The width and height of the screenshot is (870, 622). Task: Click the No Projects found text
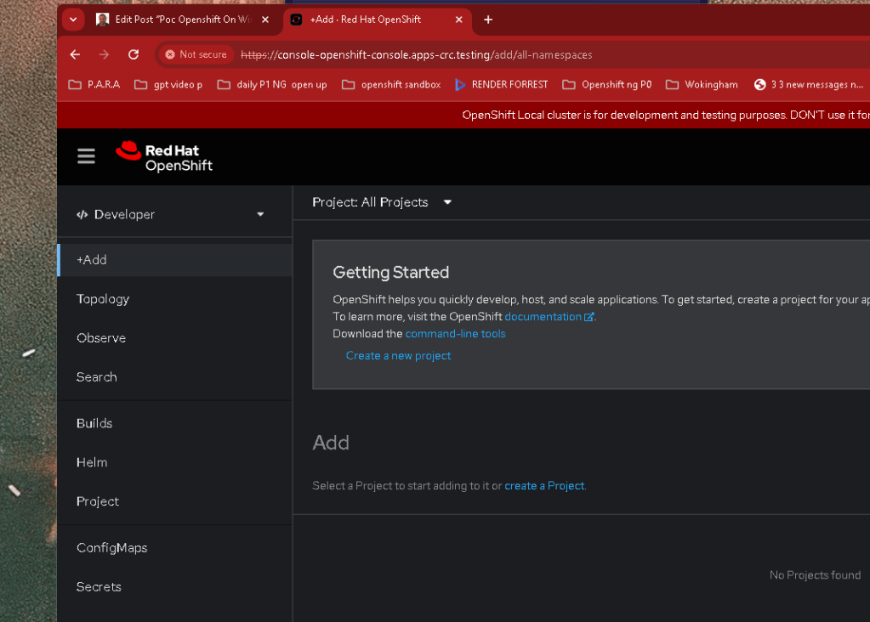pyautogui.click(x=815, y=575)
